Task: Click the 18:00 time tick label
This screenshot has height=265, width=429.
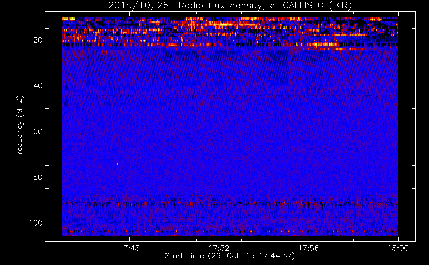Action: click(398, 248)
